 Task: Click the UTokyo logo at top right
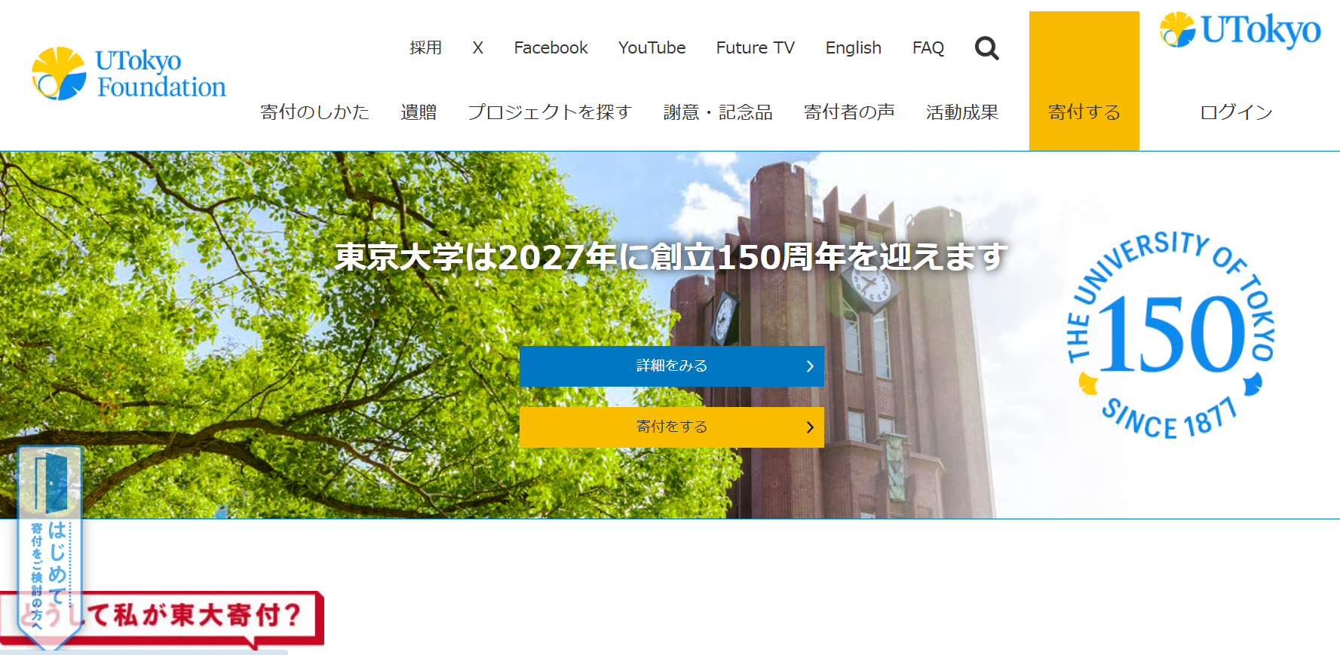pyautogui.click(x=1240, y=30)
